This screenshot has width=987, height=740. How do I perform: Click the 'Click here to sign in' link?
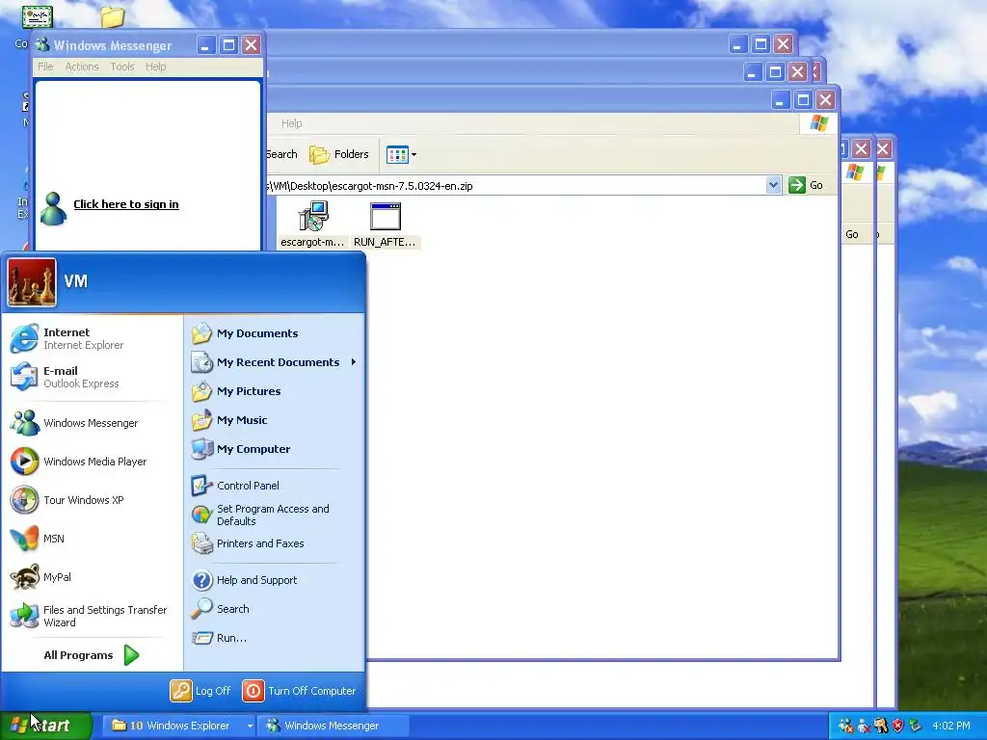coord(126,204)
